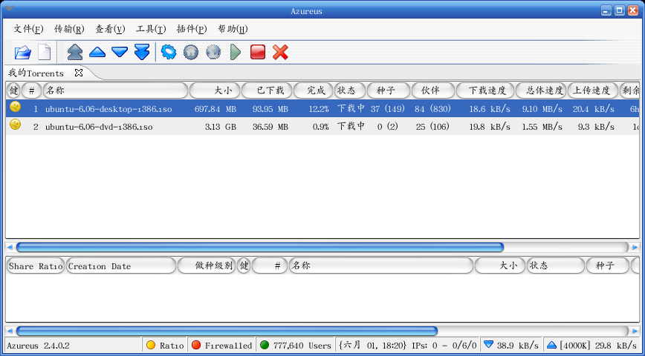
Task: Sort upper table by 大小 column
Action: tap(215, 90)
